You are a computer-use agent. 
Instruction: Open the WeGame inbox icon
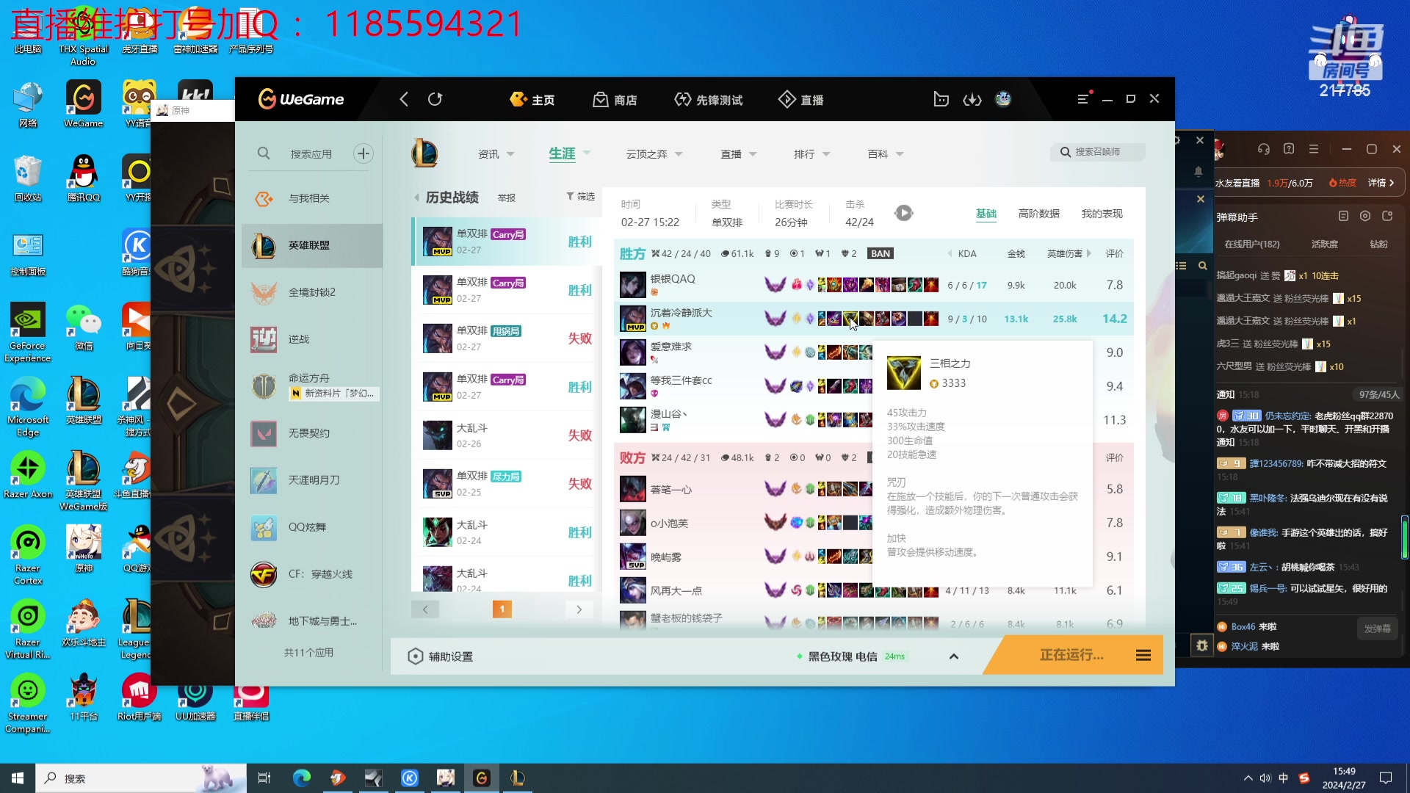click(x=941, y=99)
